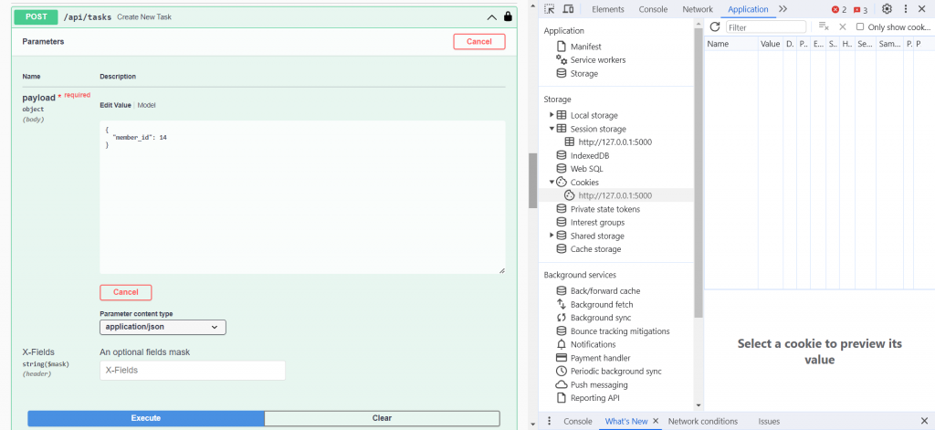Screen dimensions: 935x430
Task: Click the Clear button
Action: coord(382,418)
